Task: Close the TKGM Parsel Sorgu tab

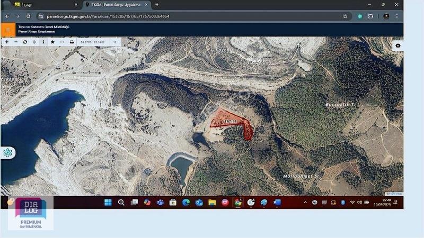Action: click(x=146, y=5)
